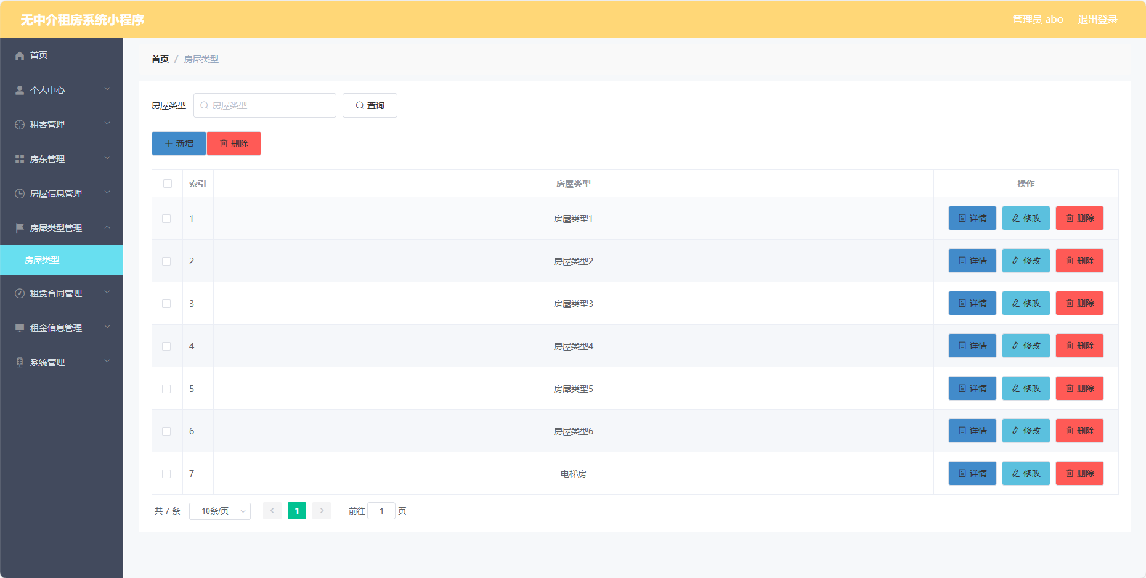Check the checkbox for row 1
This screenshot has height=578, width=1146.
pyautogui.click(x=166, y=219)
